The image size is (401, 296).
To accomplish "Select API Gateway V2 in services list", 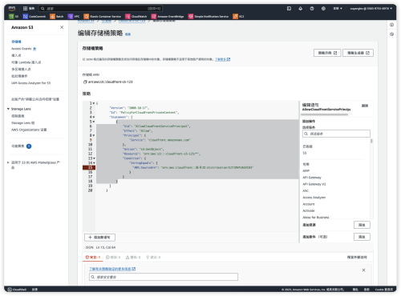I will pos(314,184).
